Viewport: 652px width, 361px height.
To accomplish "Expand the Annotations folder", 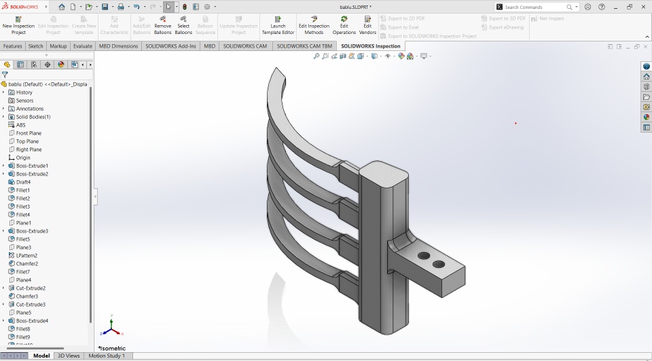I will point(4,109).
